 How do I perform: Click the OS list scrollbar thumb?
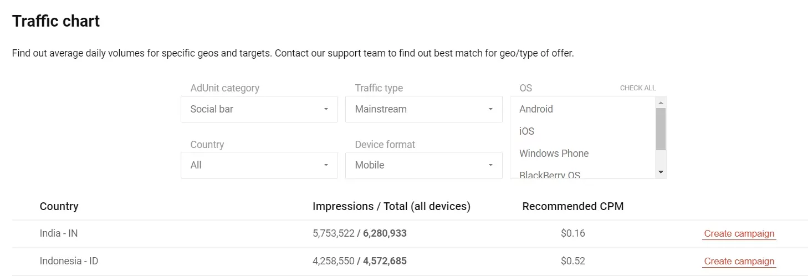(x=660, y=129)
